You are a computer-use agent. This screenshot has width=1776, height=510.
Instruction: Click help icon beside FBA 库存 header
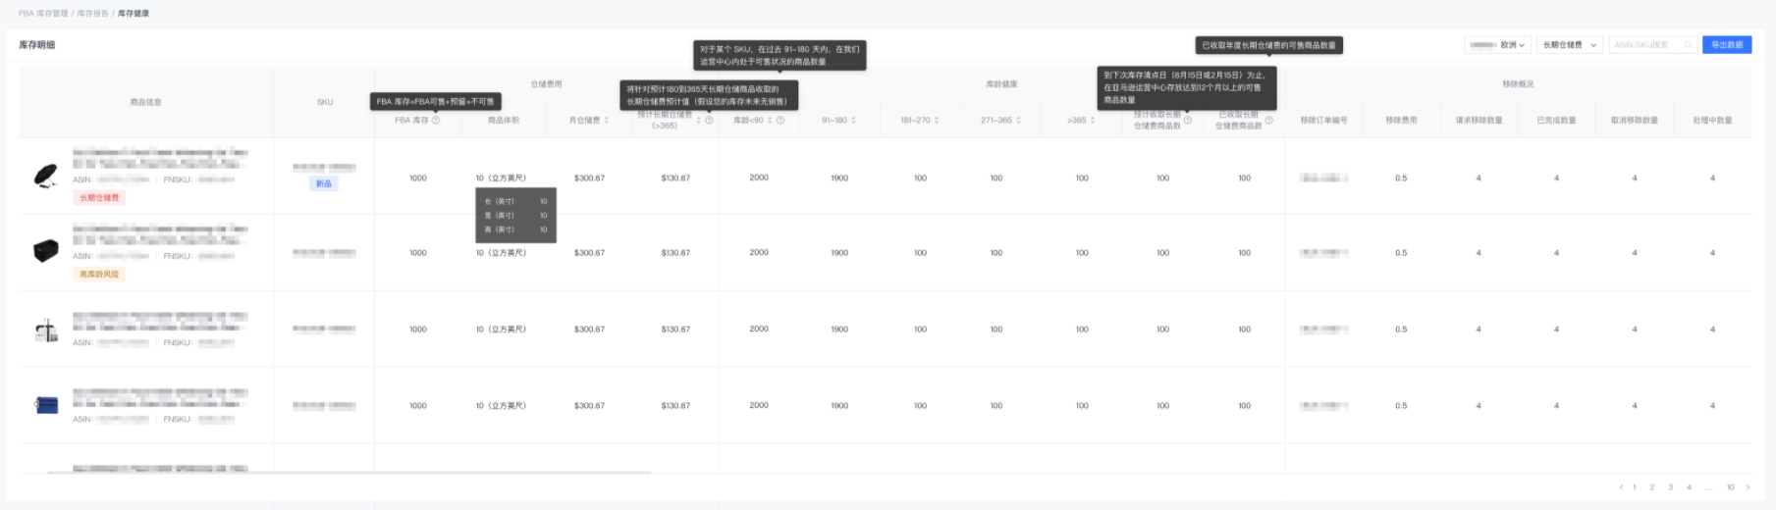(x=436, y=121)
